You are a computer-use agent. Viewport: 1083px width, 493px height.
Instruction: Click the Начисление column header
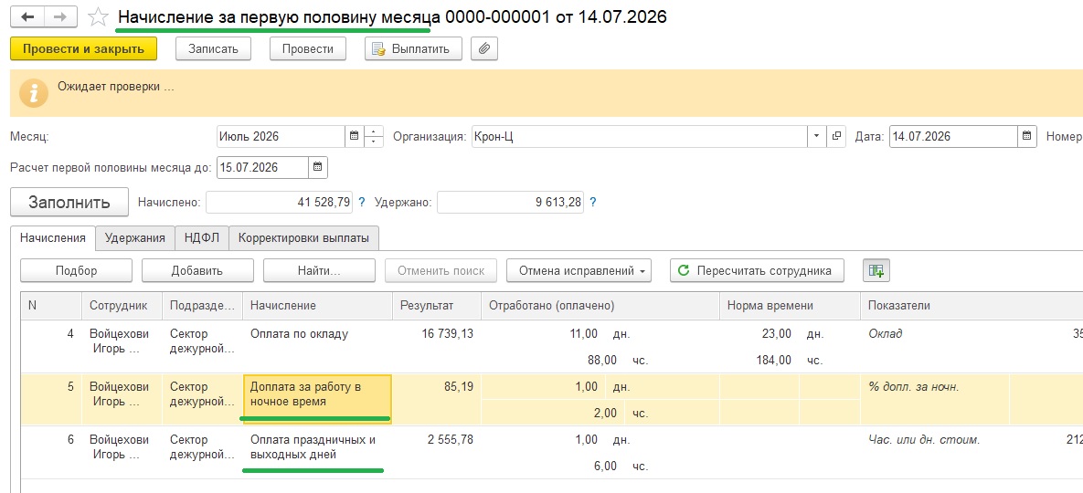(318, 306)
